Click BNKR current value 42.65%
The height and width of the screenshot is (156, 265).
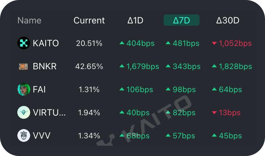[x=89, y=66]
